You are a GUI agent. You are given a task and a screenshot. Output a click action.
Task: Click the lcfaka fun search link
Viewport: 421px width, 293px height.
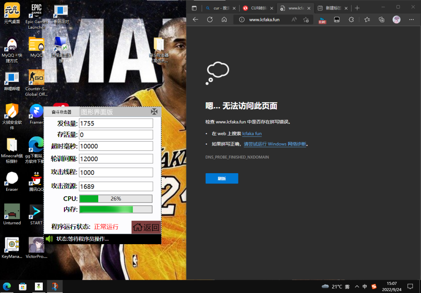252,133
